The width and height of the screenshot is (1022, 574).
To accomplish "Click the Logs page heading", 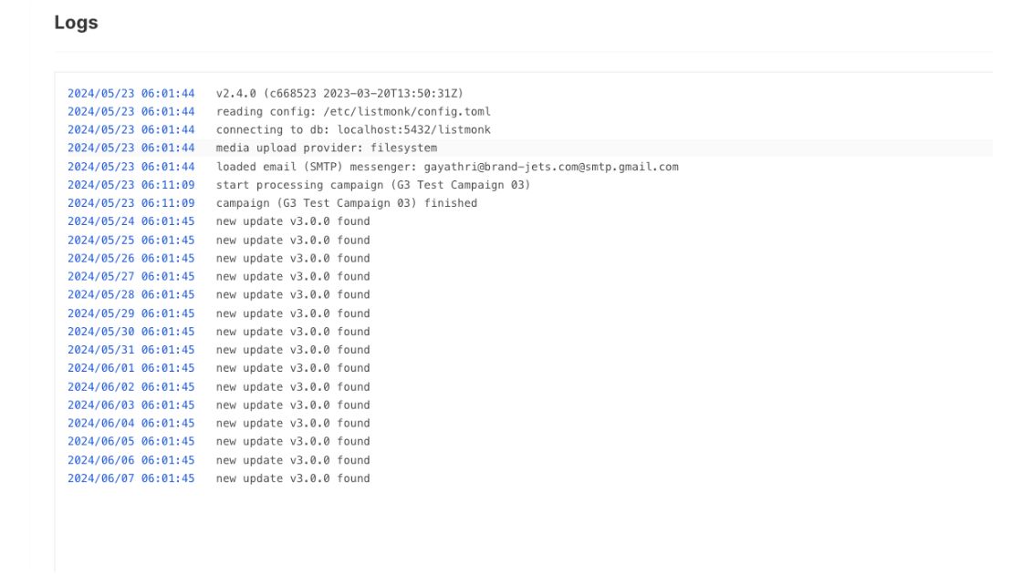I will tap(77, 23).
